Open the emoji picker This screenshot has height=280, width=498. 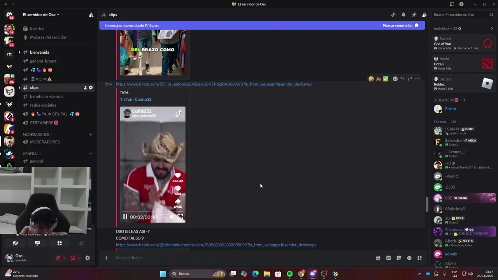point(409,258)
